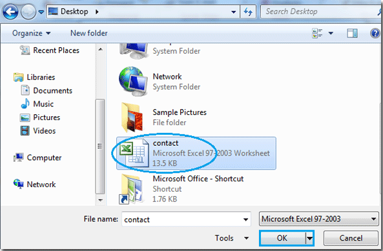Click the Computer icon in sidebar
Image resolution: width=383 pixels, height=251 pixels.
pyautogui.click(x=19, y=157)
